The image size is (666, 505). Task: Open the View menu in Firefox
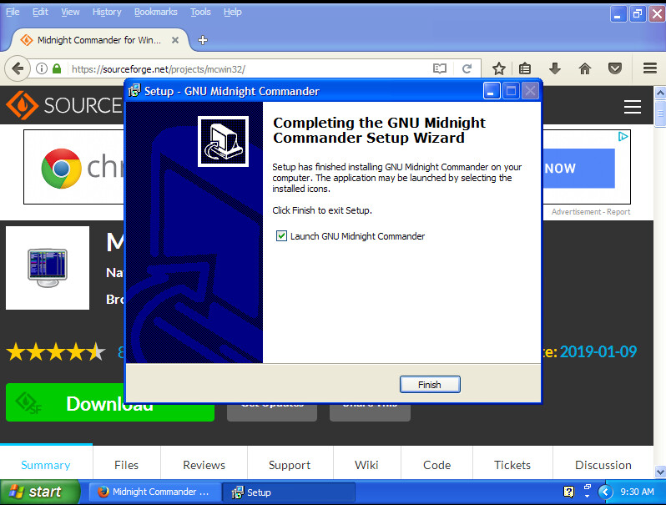coord(70,12)
